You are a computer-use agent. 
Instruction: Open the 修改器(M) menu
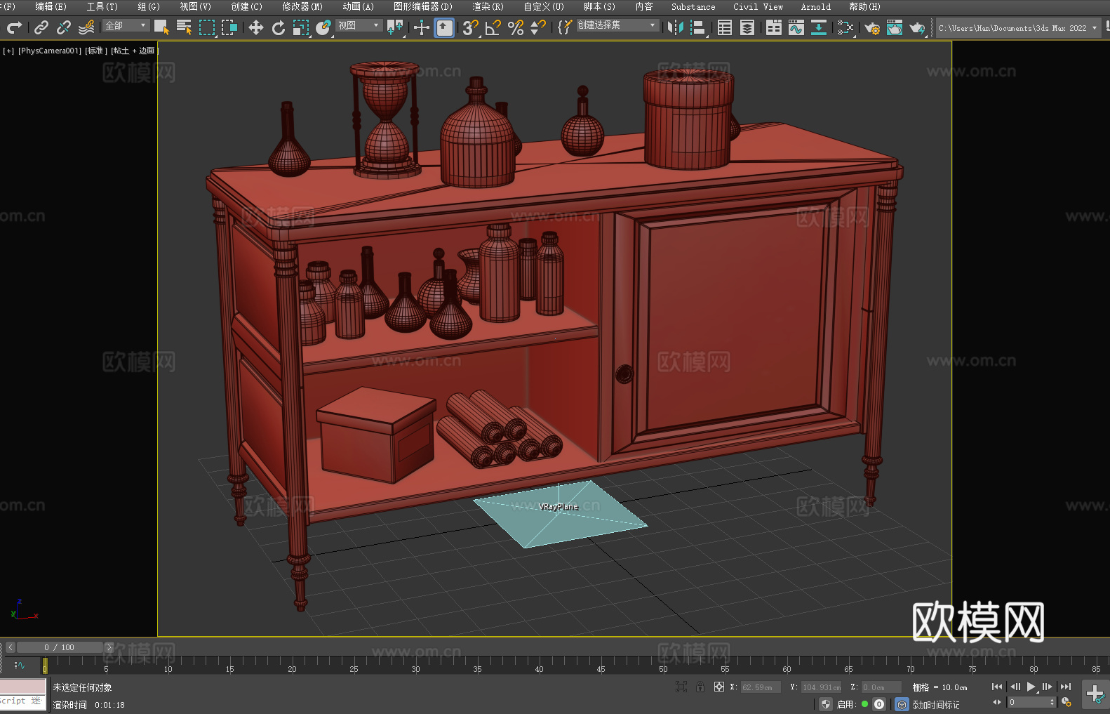pos(303,6)
